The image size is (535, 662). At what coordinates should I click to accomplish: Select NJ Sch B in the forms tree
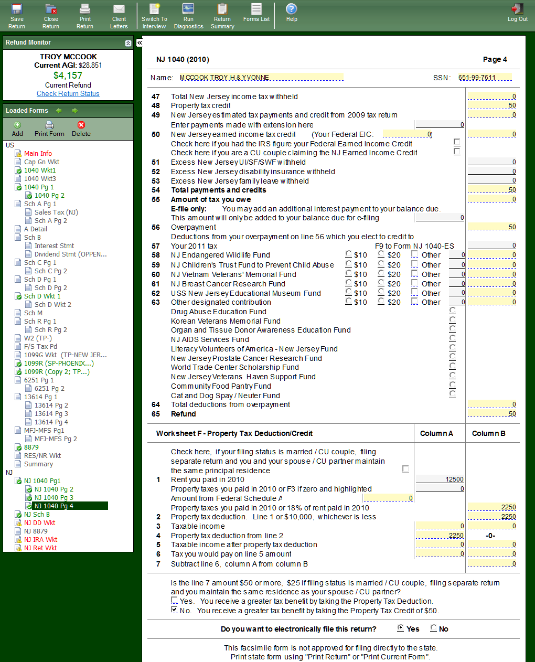click(x=37, y=515)
